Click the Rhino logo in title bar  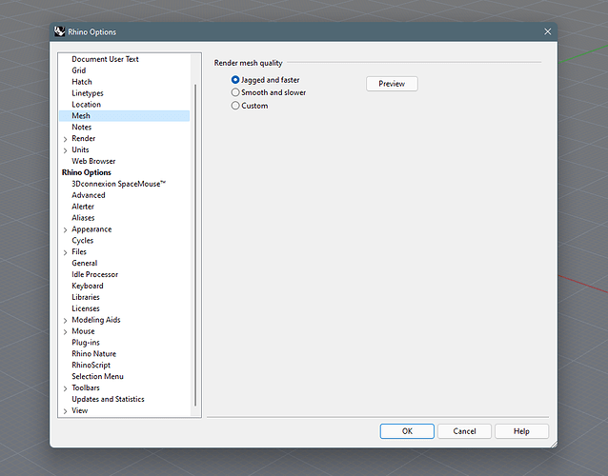point(60,31)
